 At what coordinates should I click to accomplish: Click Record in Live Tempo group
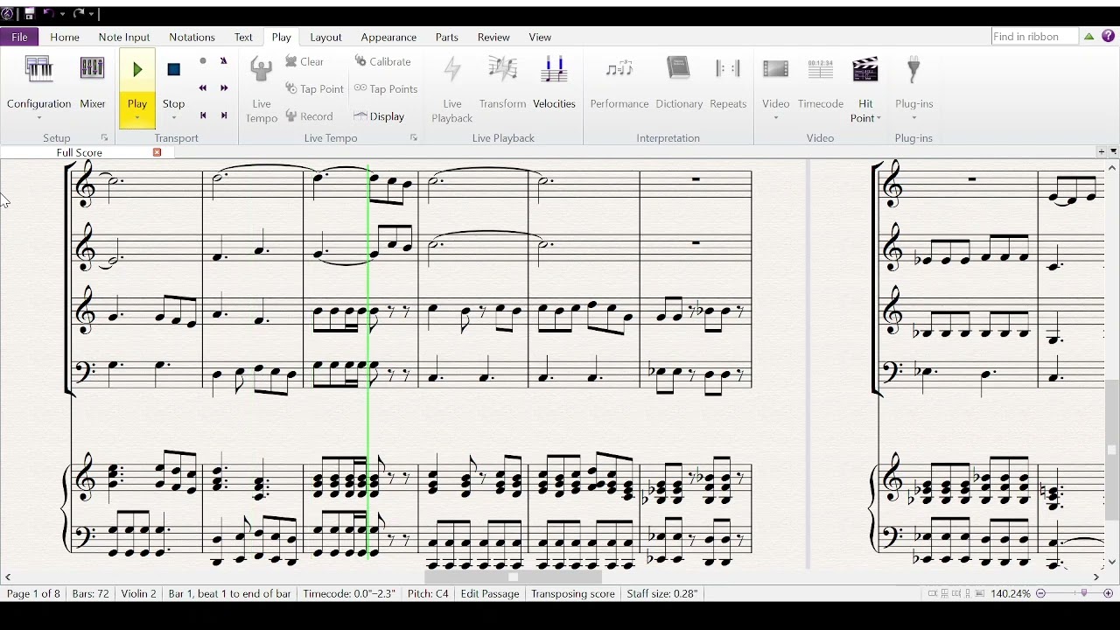pyautogui.click(x=309, y=115)
